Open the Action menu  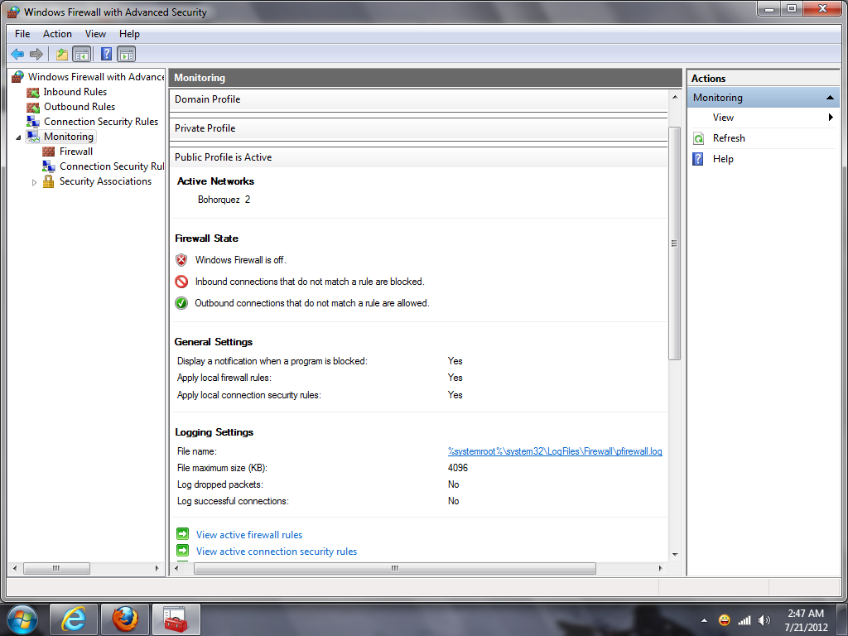[x=57, y=34]
